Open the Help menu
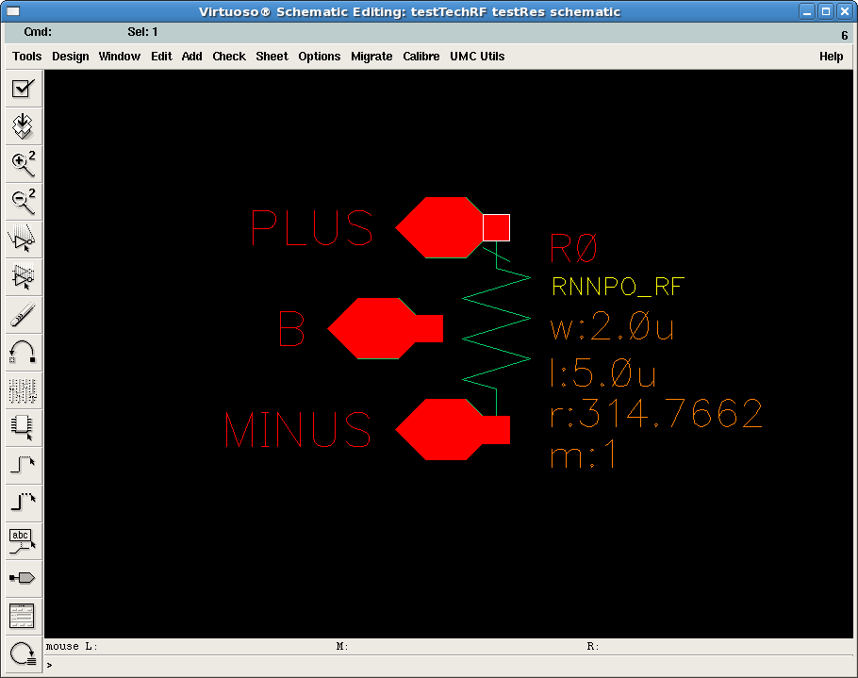Image resolution: width=858 pixels, height=678 pixels. click(x=831, y=57)
